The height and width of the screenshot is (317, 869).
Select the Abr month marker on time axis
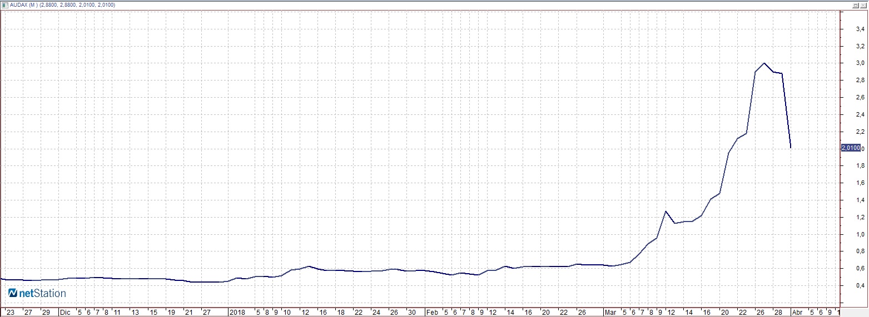coord(797,312)
